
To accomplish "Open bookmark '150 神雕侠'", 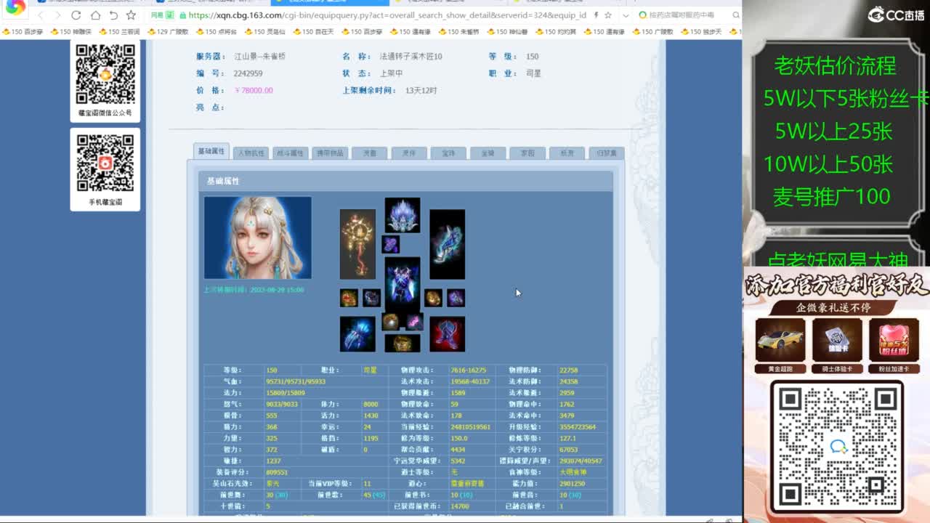I will click(71, 32).
